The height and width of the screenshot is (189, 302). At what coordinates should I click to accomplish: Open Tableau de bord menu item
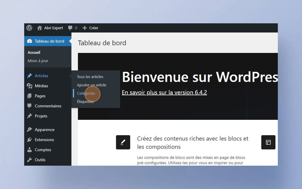click(x=48, y=41)
